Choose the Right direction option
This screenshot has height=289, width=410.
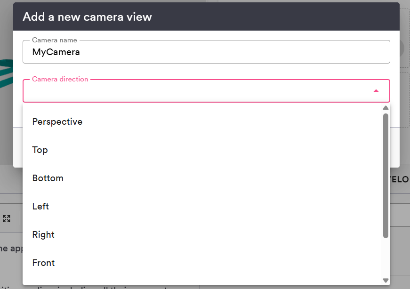point(43,234)
